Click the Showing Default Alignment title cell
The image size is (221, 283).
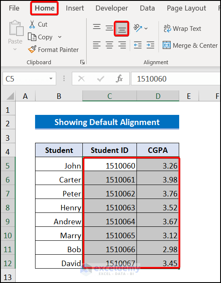click(107, 122)
